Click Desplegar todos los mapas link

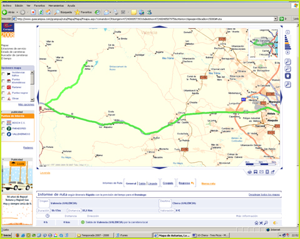point(264,195)
